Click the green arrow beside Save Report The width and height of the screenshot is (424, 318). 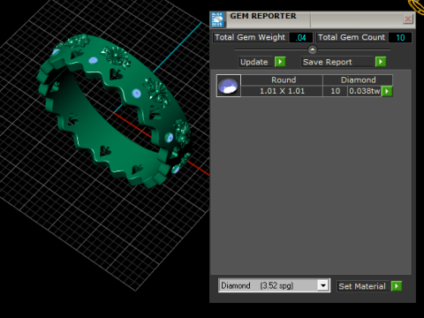point(381,62)
